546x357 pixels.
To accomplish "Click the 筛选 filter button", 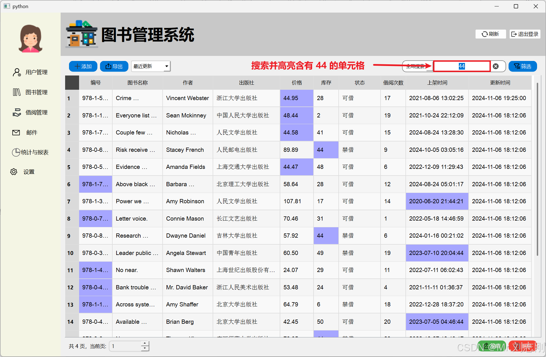I will click(523, 66).
